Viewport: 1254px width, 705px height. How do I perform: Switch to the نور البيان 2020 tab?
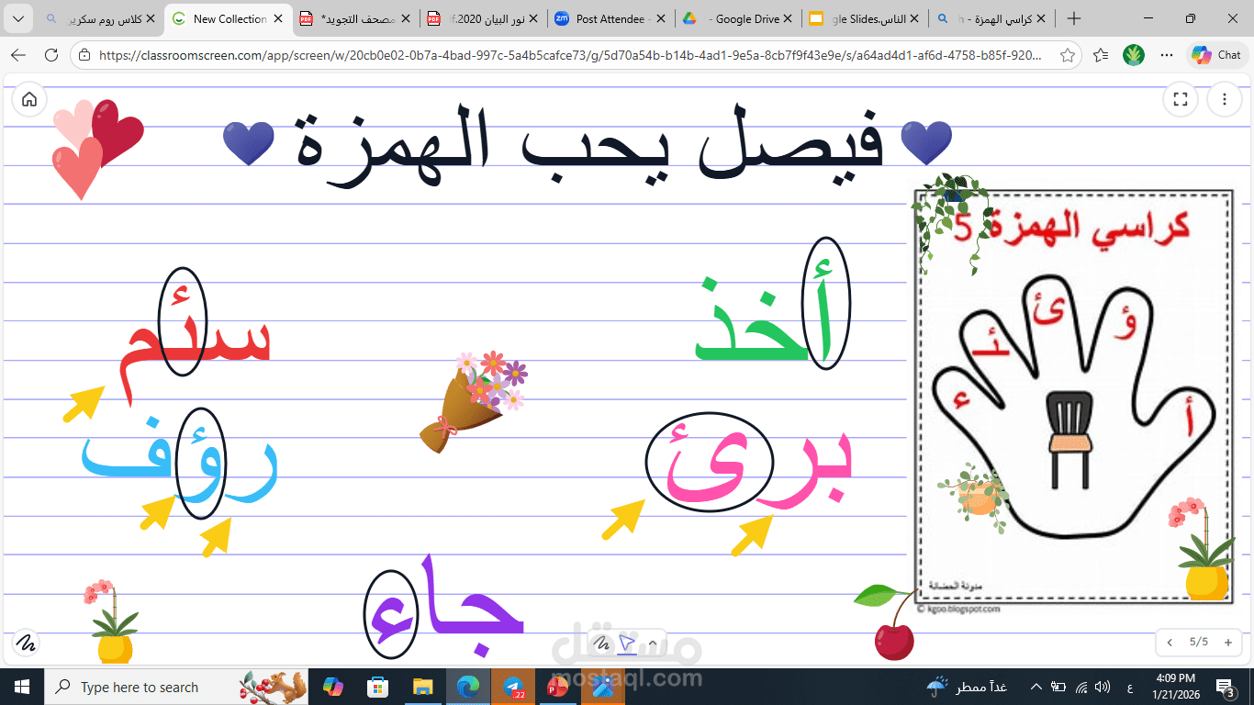pyautogui.click(x=482, y=18)
